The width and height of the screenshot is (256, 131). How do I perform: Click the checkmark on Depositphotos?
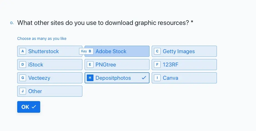point(144,78)
